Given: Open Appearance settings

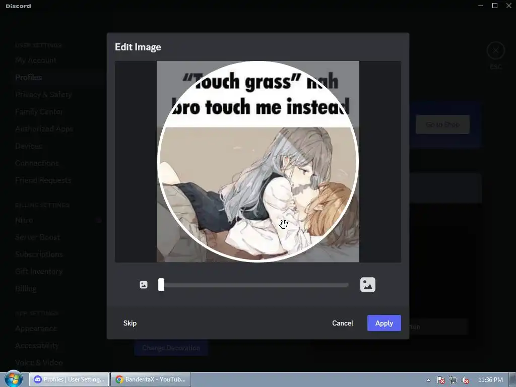Looking at the screenshot, I should coord(36,328).
